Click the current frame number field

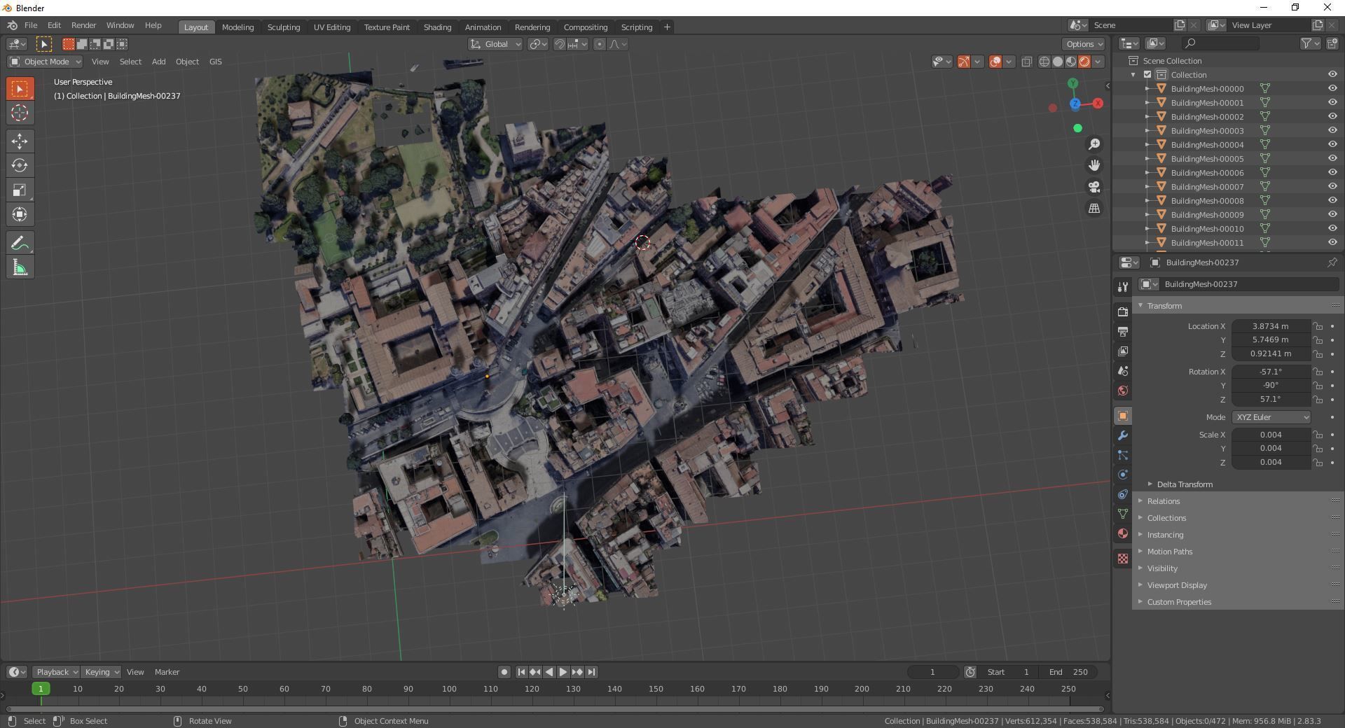click(x=932, y=672)
